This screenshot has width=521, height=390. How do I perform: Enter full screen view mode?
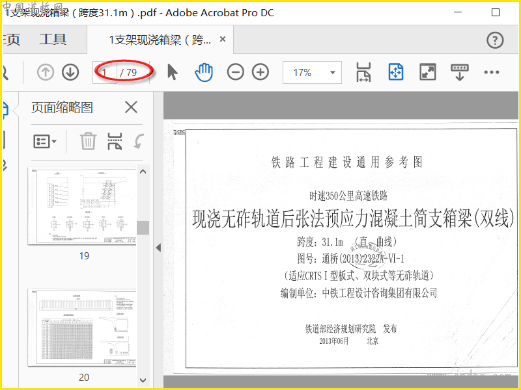pos(428,72)
